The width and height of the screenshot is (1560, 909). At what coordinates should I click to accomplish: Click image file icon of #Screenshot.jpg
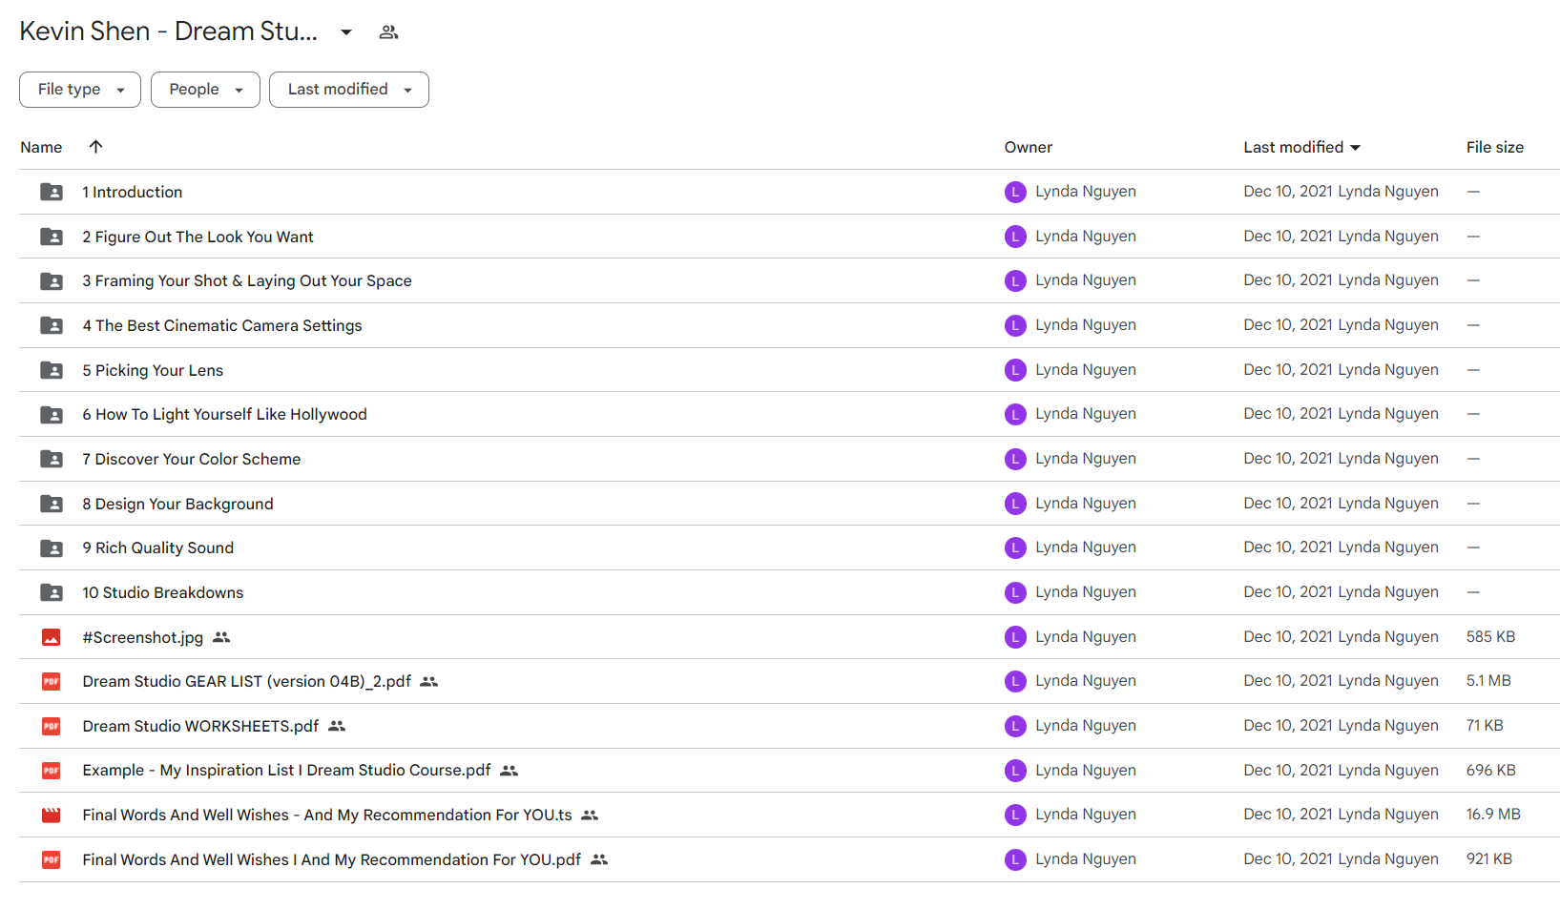(52, 637)
